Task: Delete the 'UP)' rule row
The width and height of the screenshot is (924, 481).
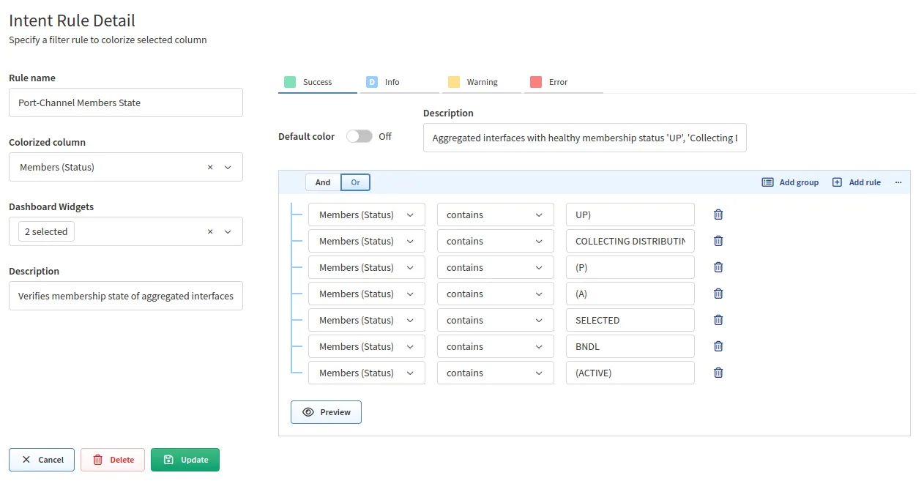Action: coord(718,215)
